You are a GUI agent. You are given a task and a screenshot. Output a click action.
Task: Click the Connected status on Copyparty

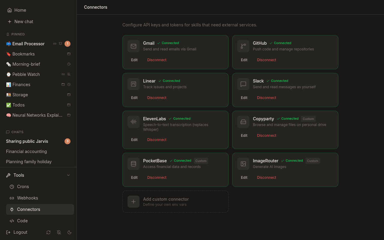pos(288,119)
